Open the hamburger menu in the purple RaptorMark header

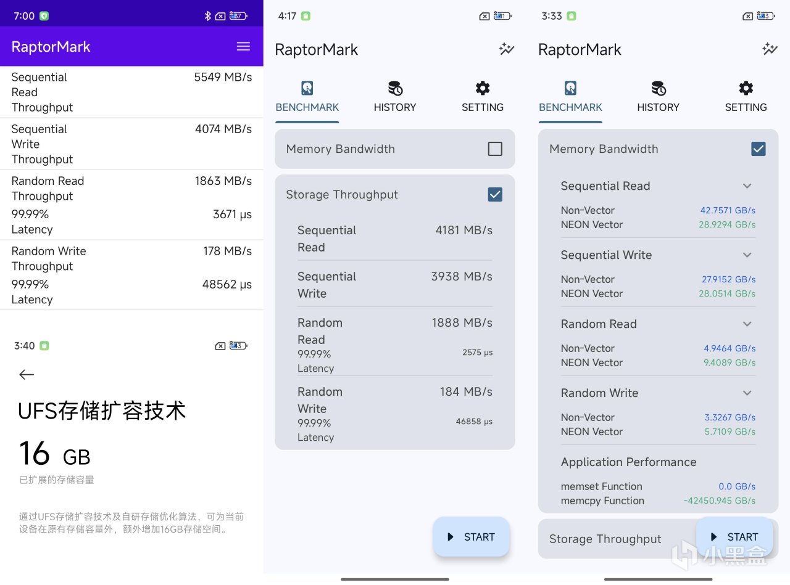tap(243, 46)
